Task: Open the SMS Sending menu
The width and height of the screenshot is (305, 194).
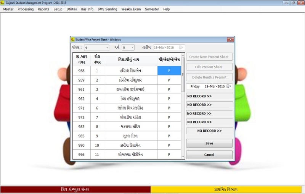Action: click(x=108, y=9)
